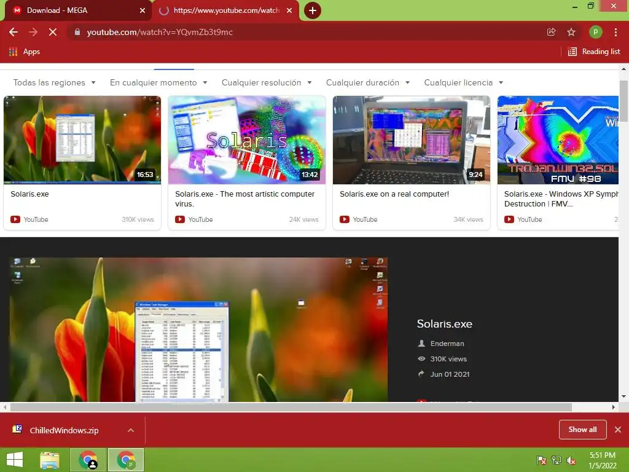Click Show all downloads
The width and height of the screenshot is (629, 472).
click(x=582, y=430)
